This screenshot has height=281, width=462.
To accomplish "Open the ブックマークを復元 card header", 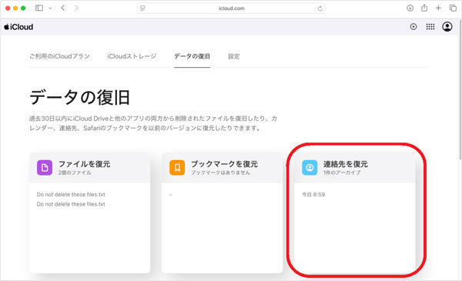I will [x=223, y=168].
